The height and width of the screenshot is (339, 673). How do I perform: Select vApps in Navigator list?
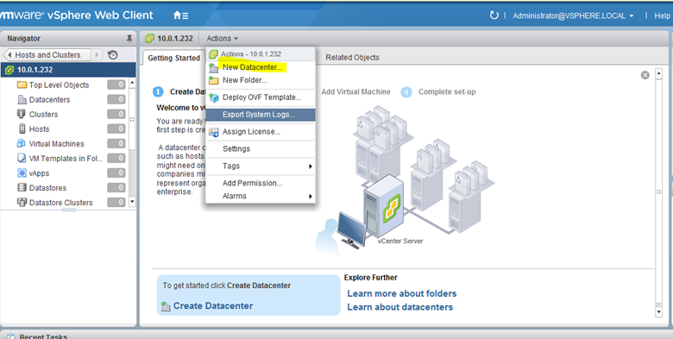[39, 173]
